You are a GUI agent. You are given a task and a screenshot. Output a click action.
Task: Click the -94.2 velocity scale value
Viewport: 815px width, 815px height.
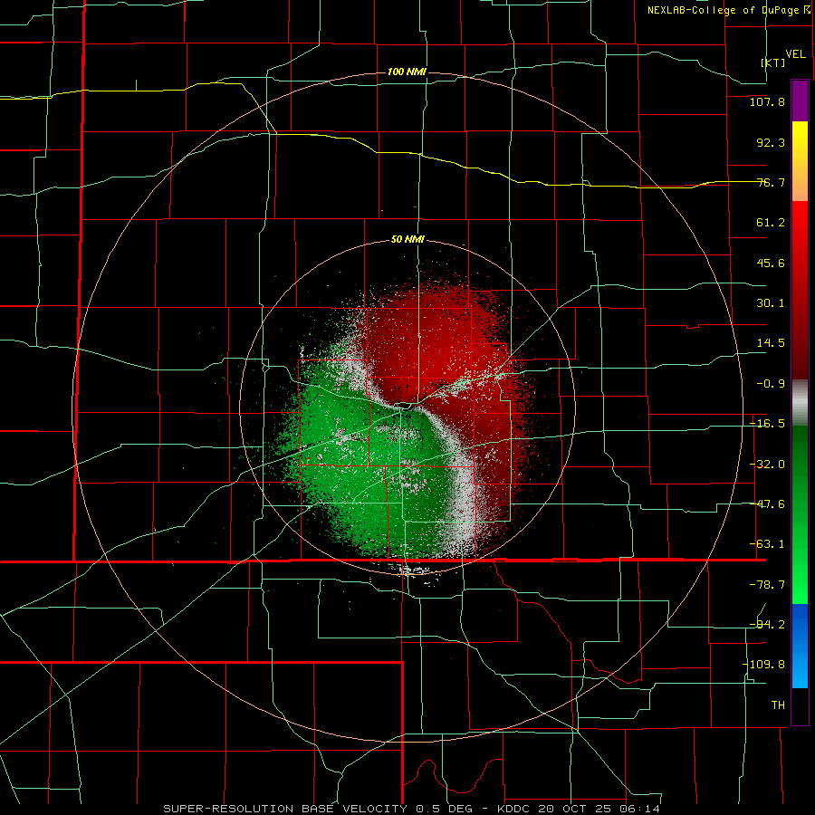[767, 625]
